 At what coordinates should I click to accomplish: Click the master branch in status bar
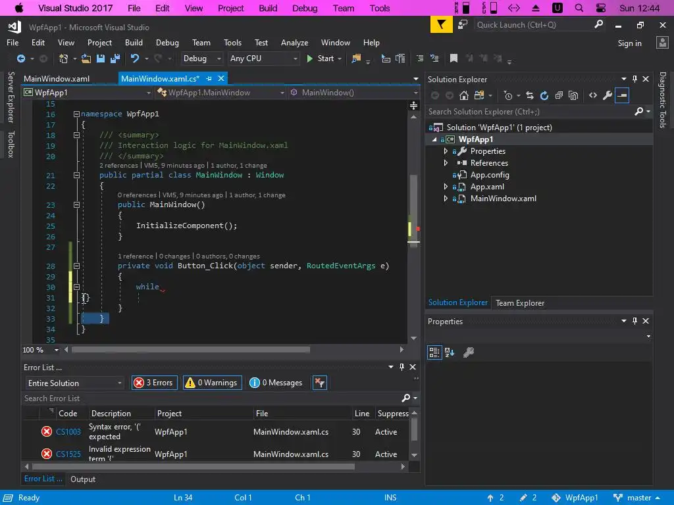636,498
